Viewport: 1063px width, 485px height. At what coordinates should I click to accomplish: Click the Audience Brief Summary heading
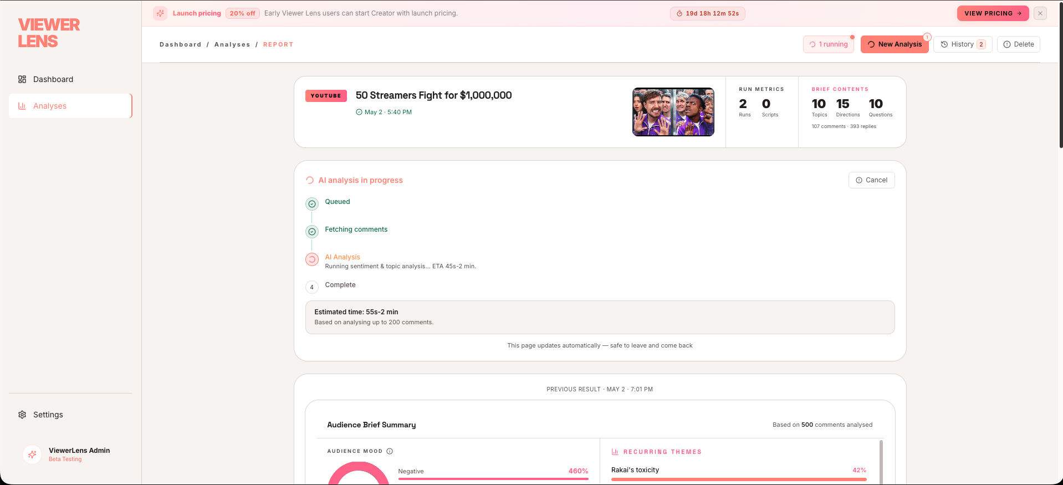[x=371, y=425]
